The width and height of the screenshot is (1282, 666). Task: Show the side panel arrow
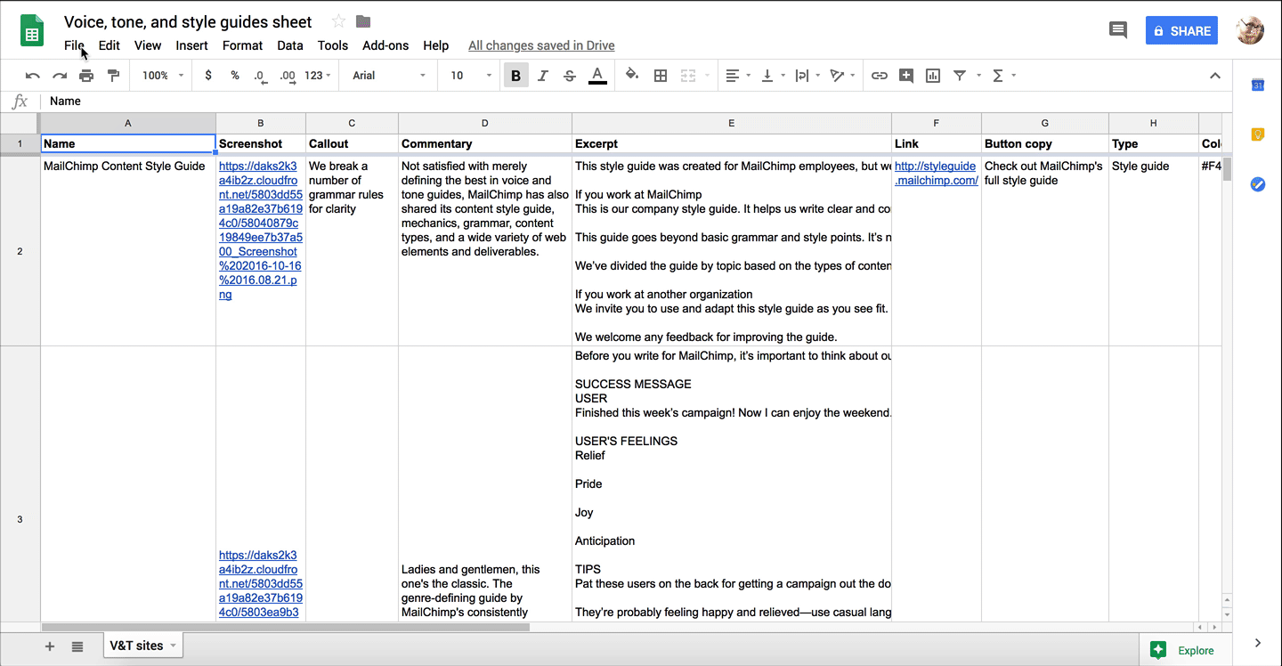(1258, 643)
